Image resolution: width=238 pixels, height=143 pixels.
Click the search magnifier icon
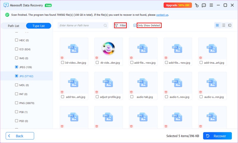[x=105, y=26]
